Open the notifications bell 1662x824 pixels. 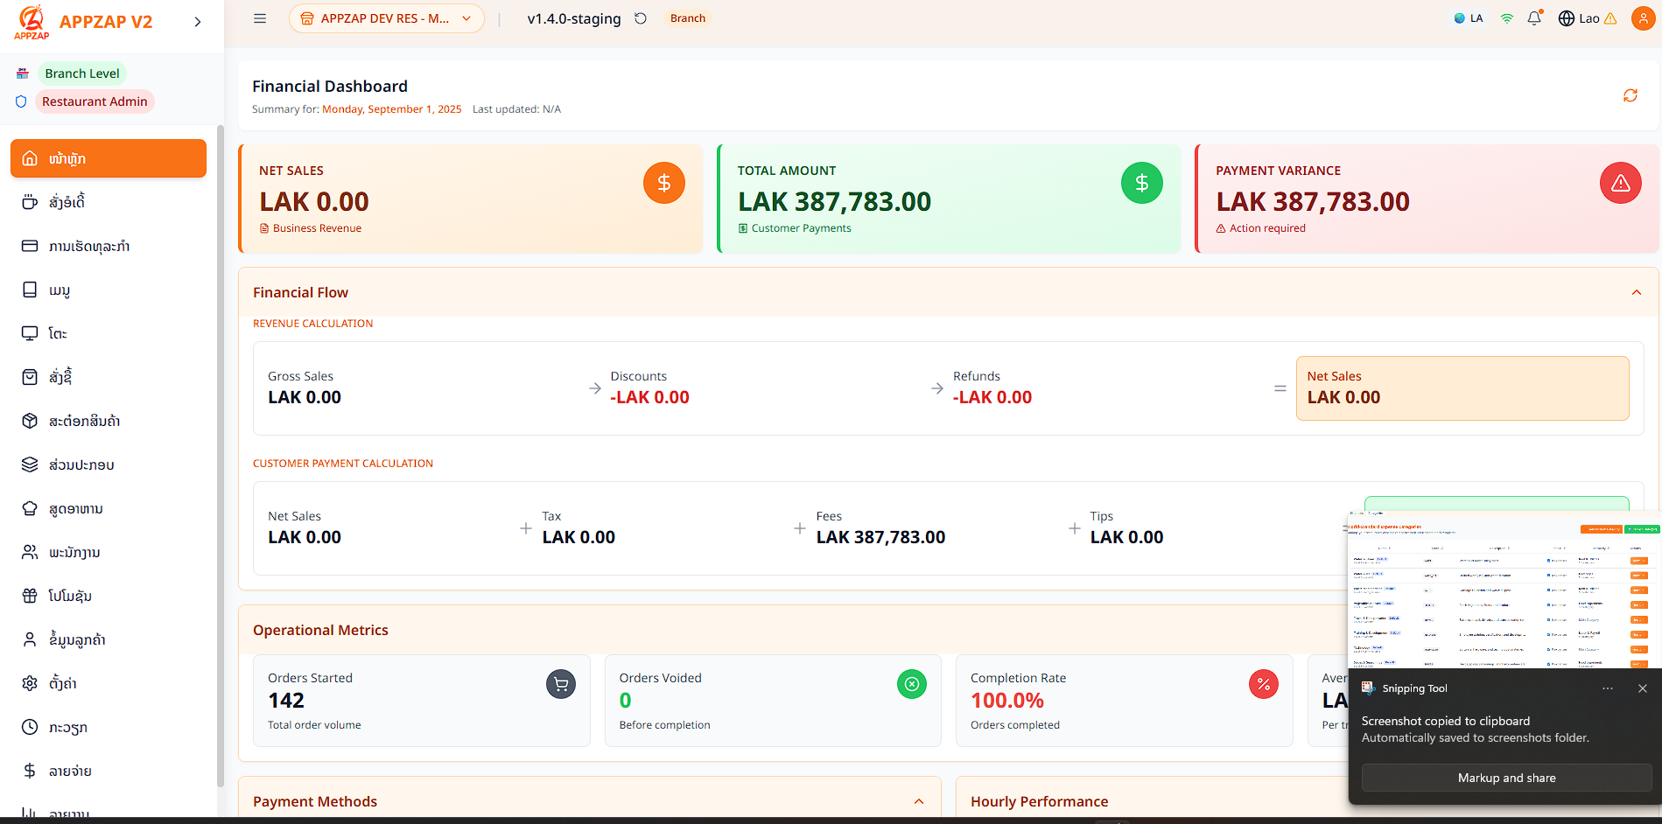(x=1534, y=18)
